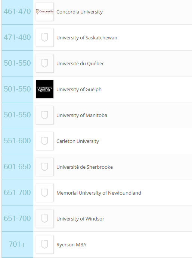The image size is (192, 258).
Task: Click the shield icon beside Université du Québec
Action: click(44, 63)
